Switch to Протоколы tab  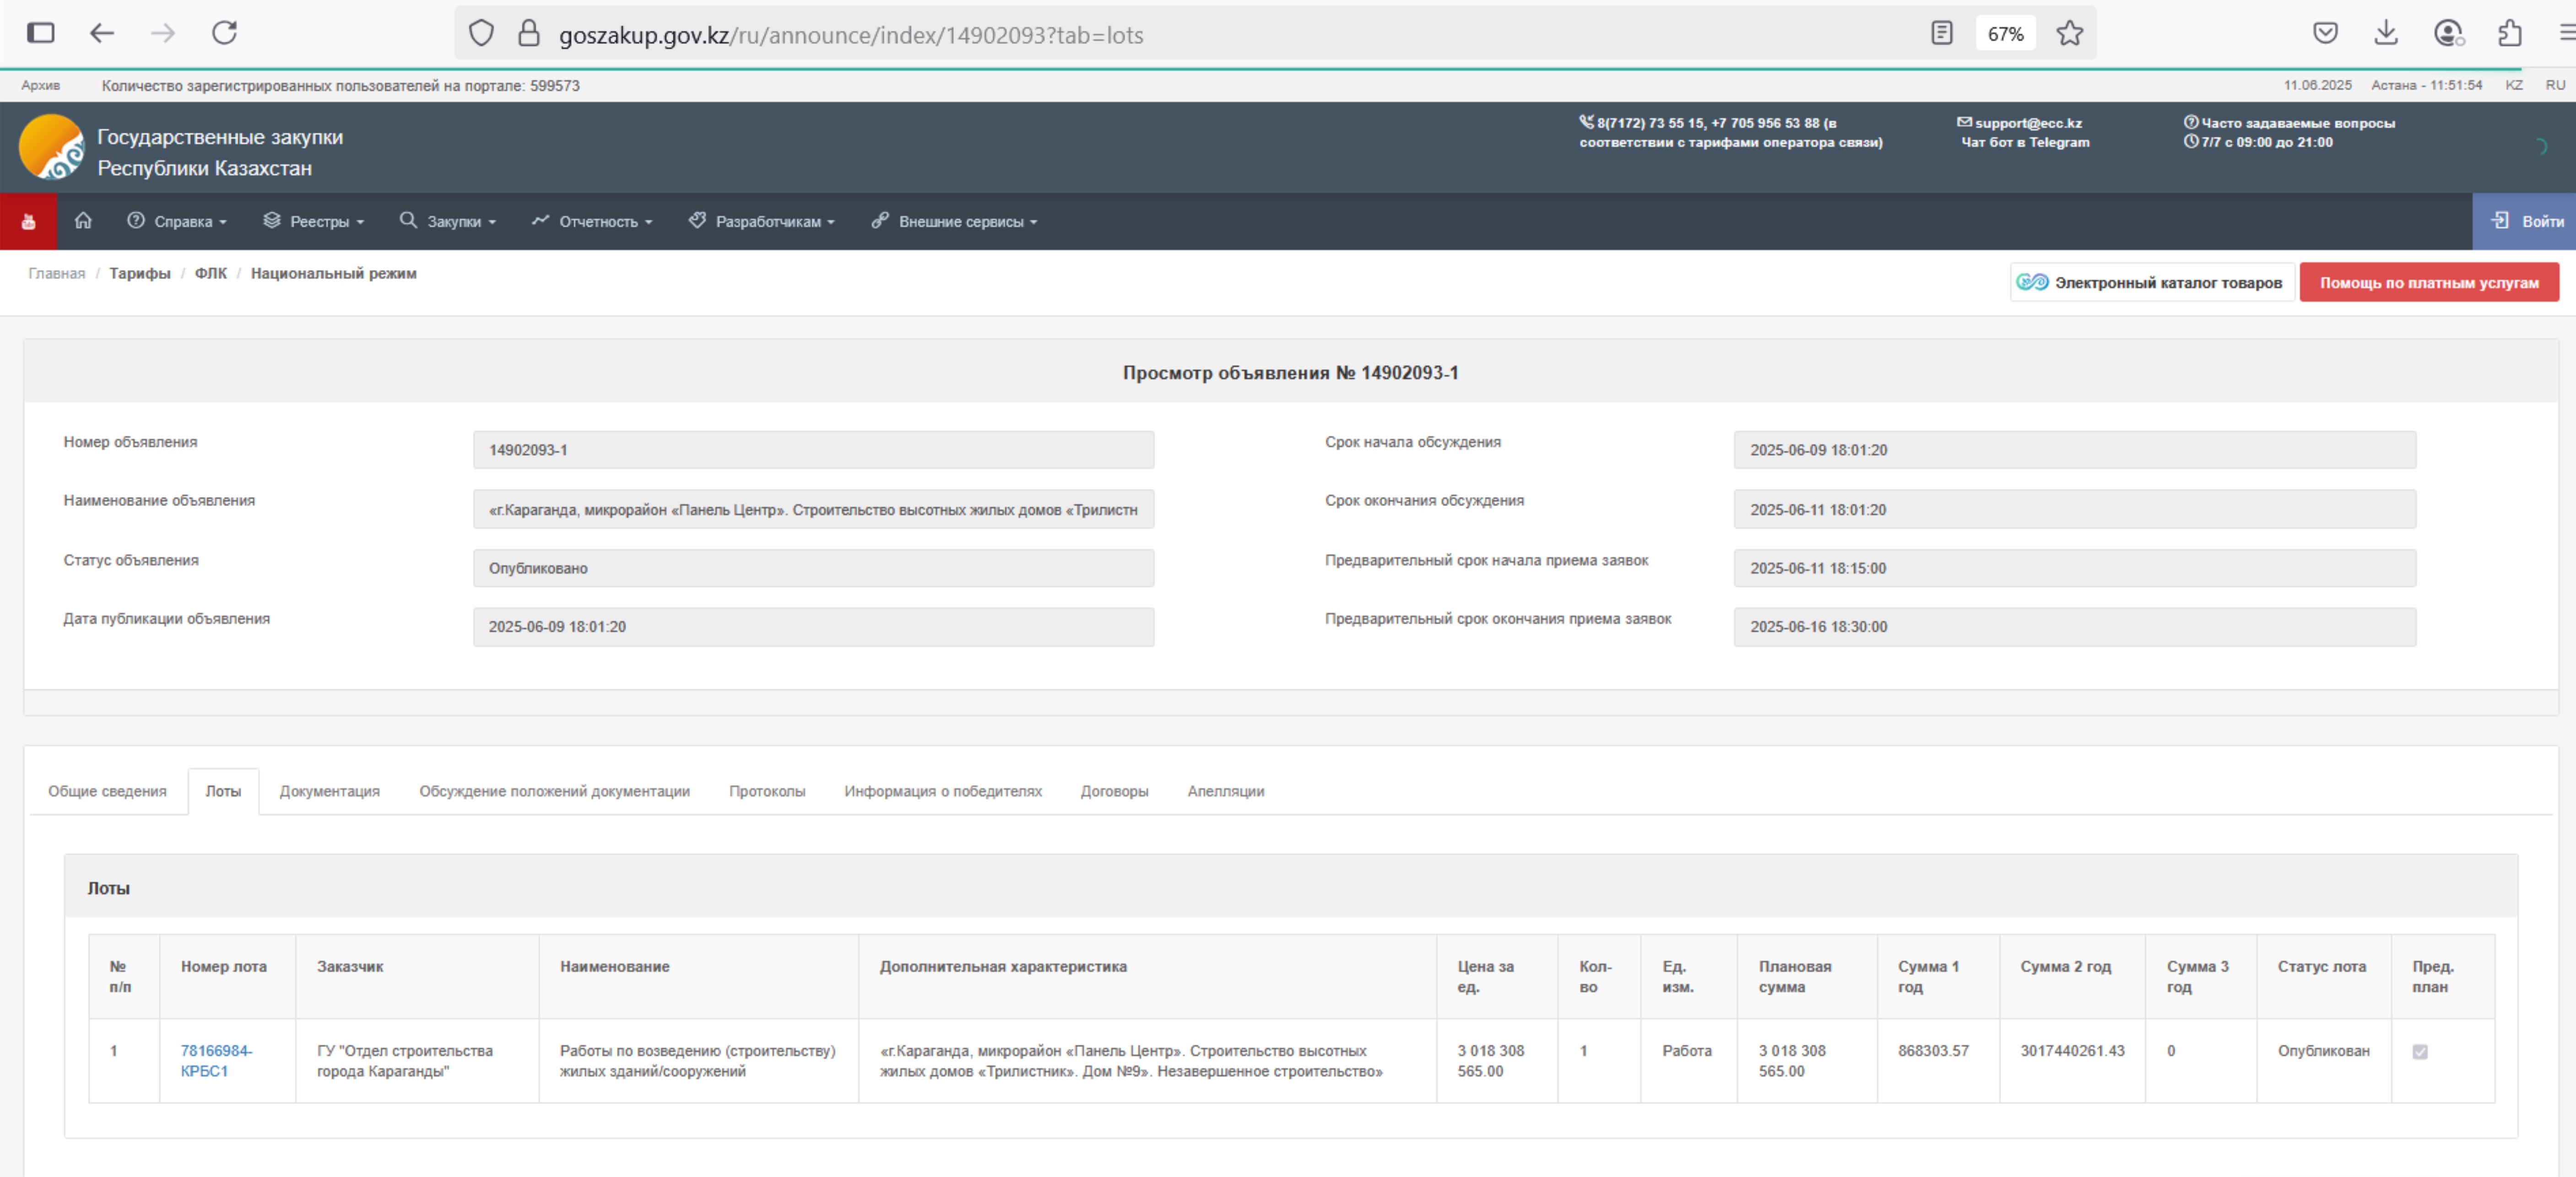tap(767, 791)
